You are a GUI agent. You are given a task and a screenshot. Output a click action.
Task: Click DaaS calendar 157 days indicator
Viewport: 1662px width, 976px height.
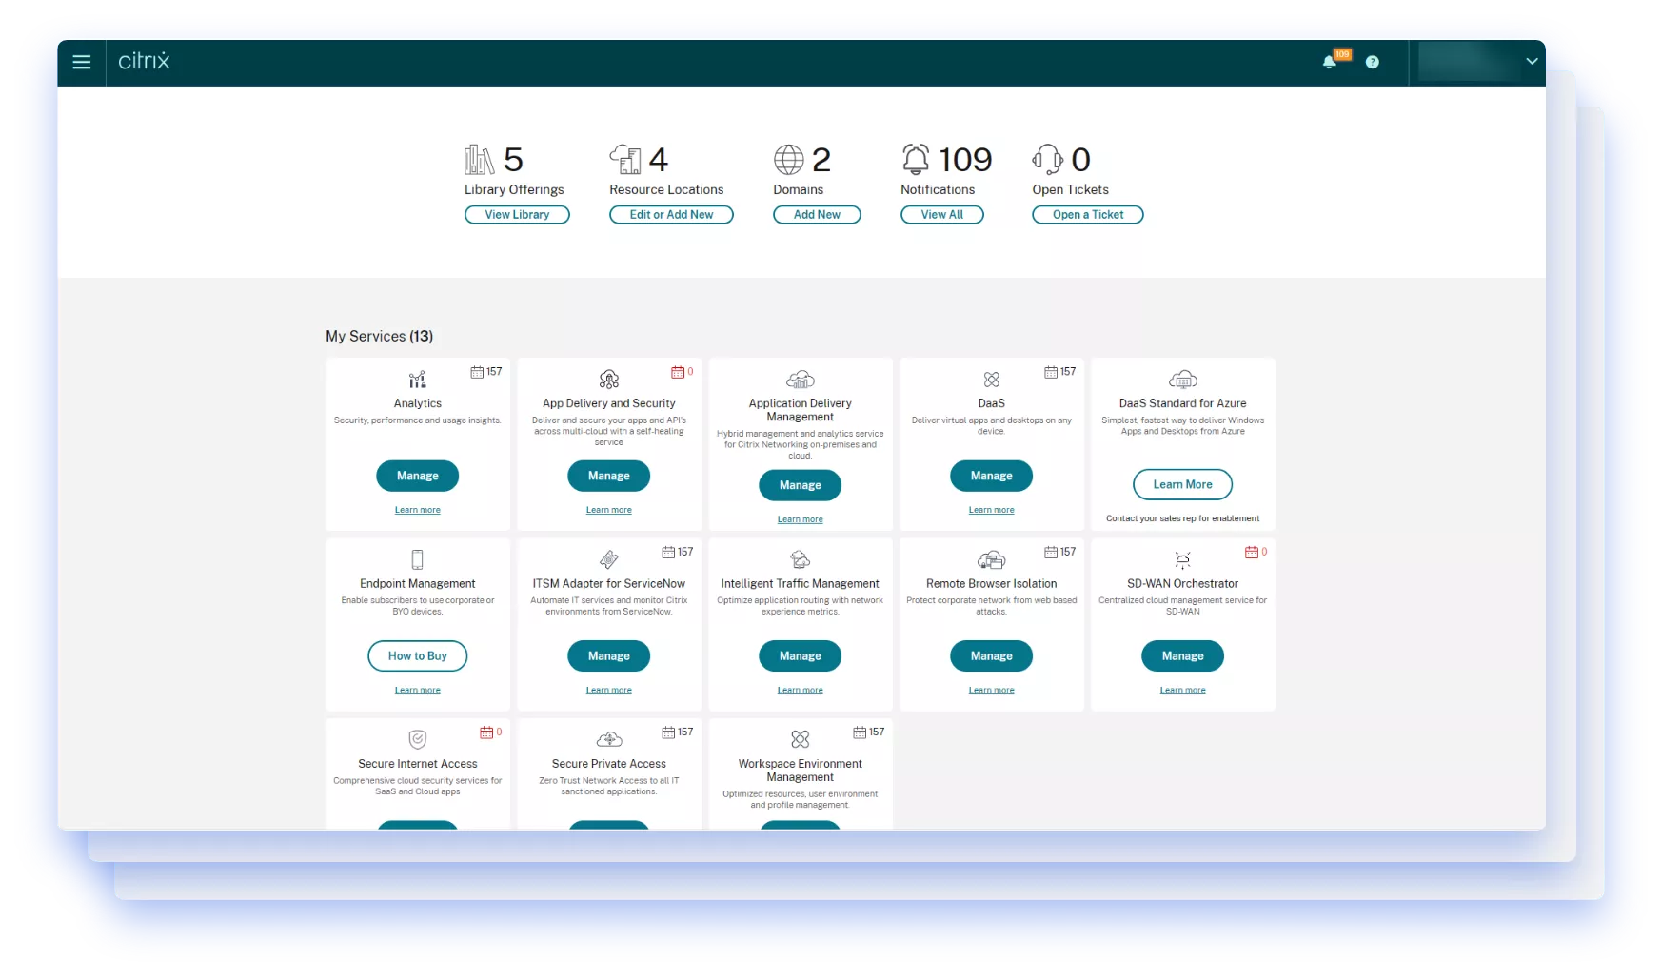1060,372
